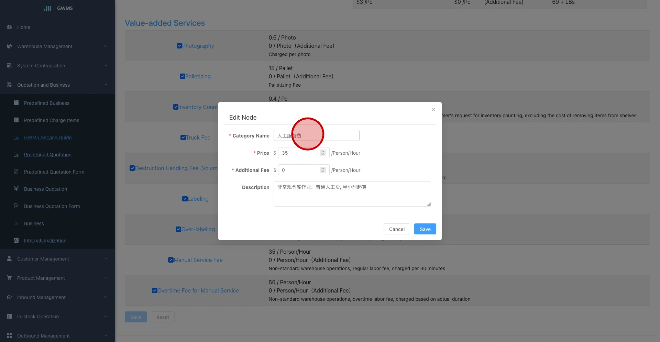Expand the Product Management menu
The height and width of the screenshot is (342, 660).
coord(106,278)
